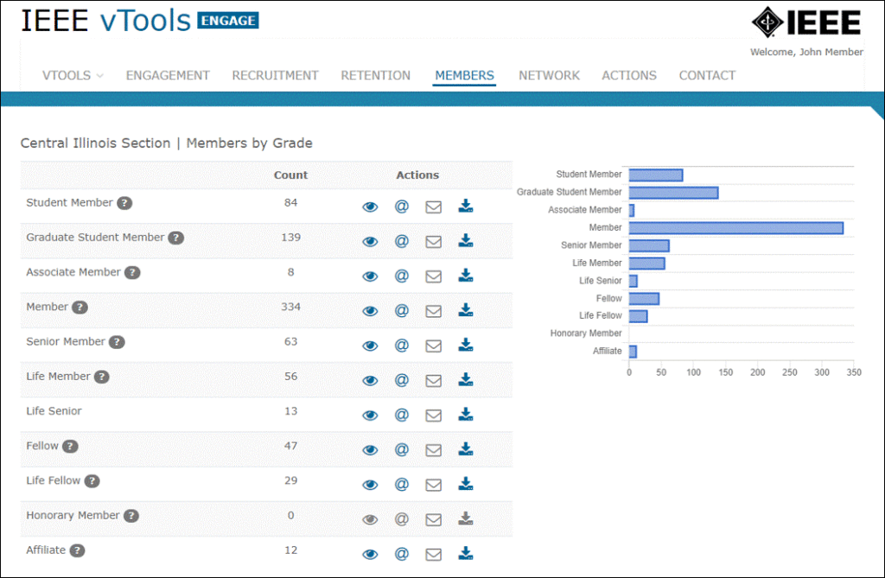Download the Member list with download icon

click(466, 310)
